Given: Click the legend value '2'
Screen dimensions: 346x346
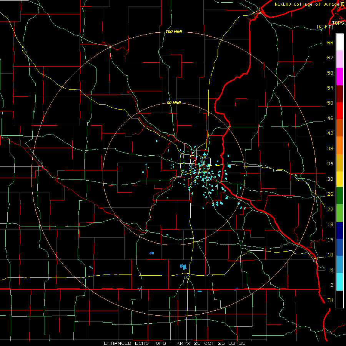Looking at the screenshot, I should [x=332, y=285].
